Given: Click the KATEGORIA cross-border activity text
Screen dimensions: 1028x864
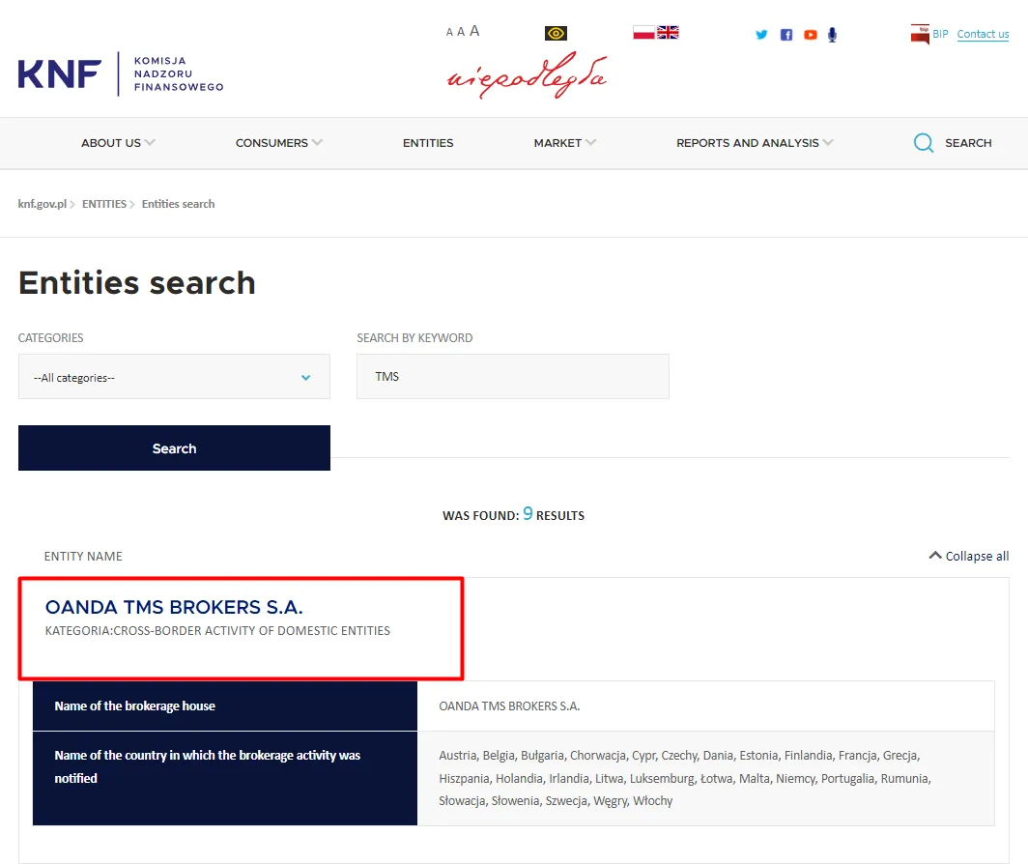Looking at the screenshot, I should point(217,630).
